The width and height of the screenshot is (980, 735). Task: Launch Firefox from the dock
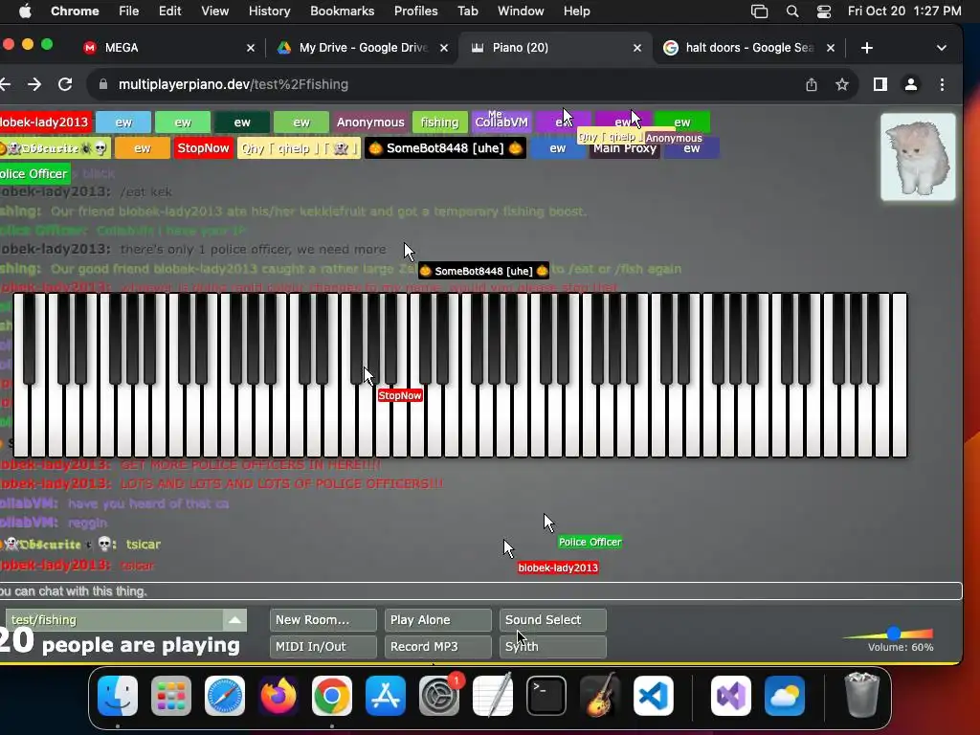tap(278, 696)
